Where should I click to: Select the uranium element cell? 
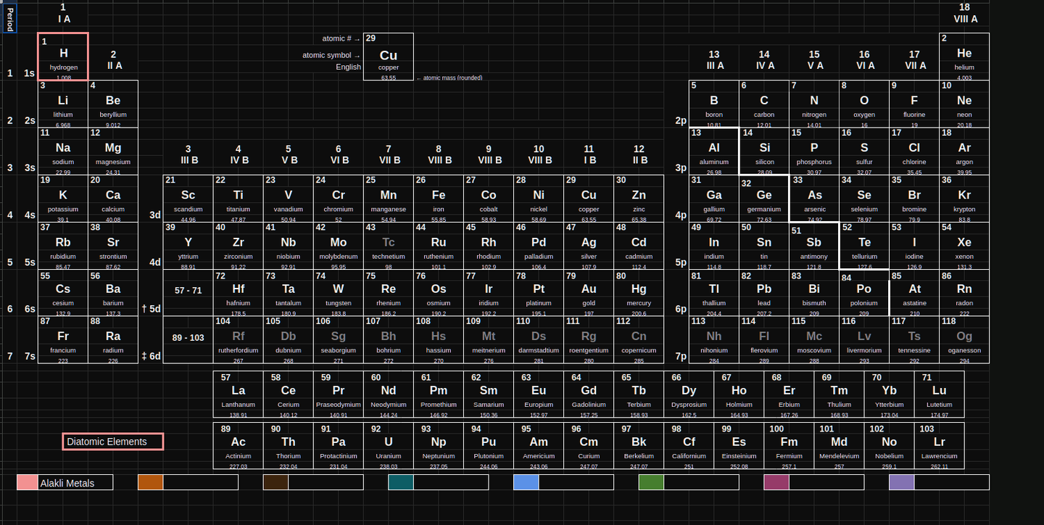point(389,445)
